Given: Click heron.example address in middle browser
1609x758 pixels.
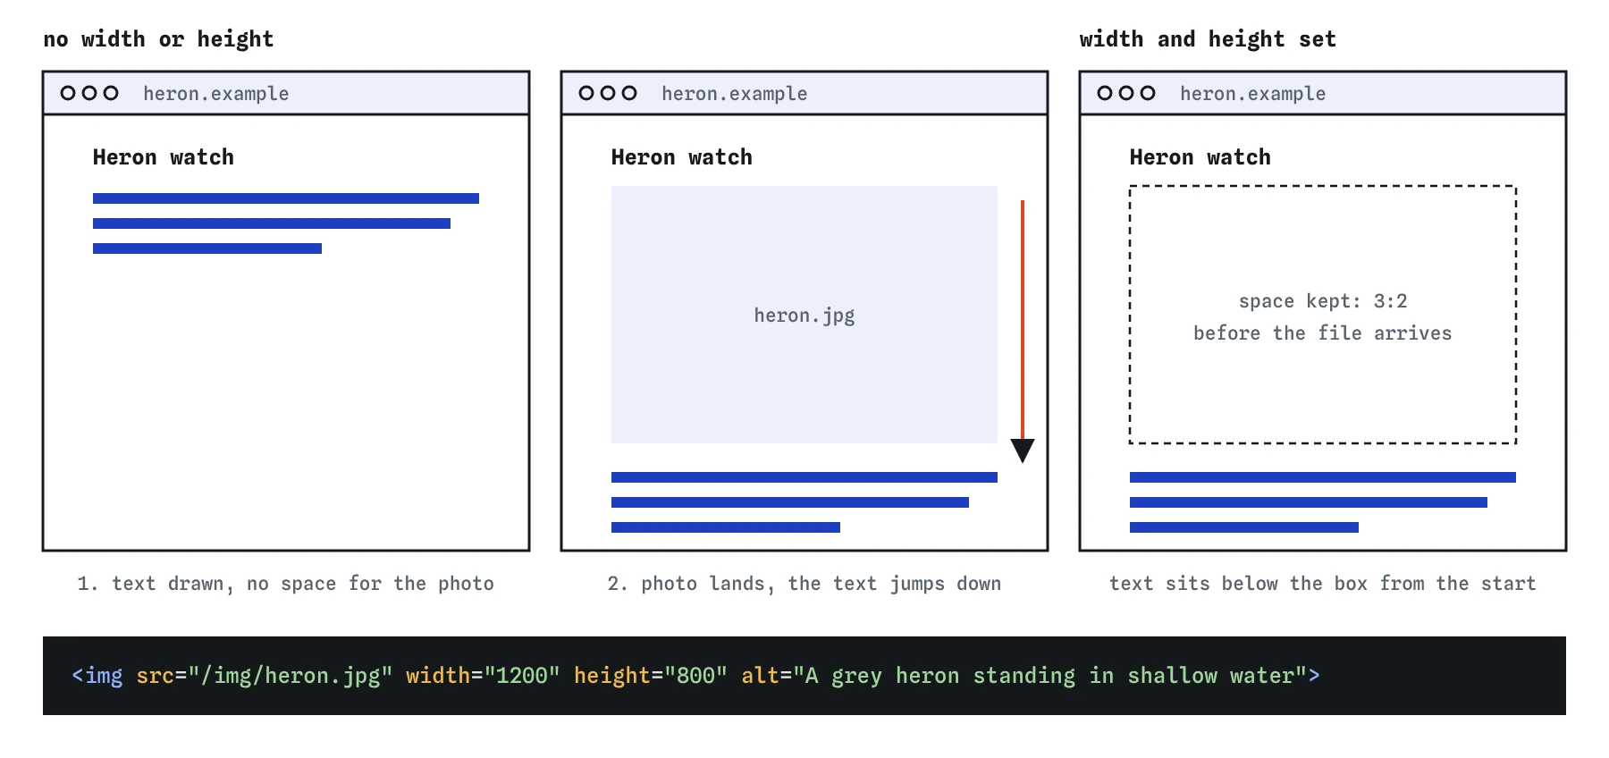Looking at the screenshot, I should [x=735, y=94].
